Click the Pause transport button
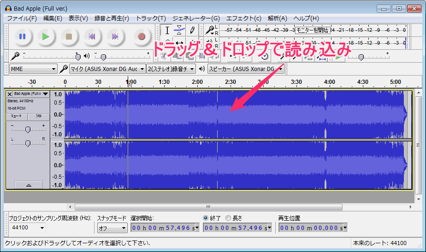The width and height of the screenshot is (426, 252). tap(22, 36)
